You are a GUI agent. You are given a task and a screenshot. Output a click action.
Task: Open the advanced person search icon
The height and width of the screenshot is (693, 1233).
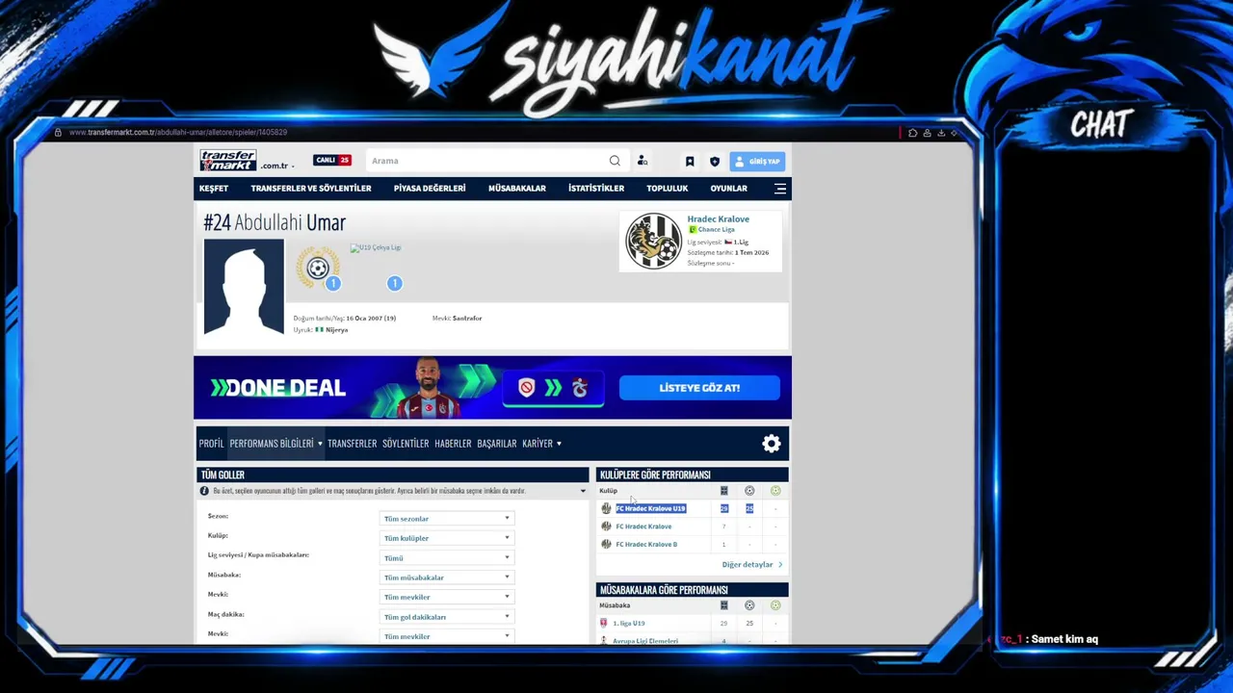point(643,161)
